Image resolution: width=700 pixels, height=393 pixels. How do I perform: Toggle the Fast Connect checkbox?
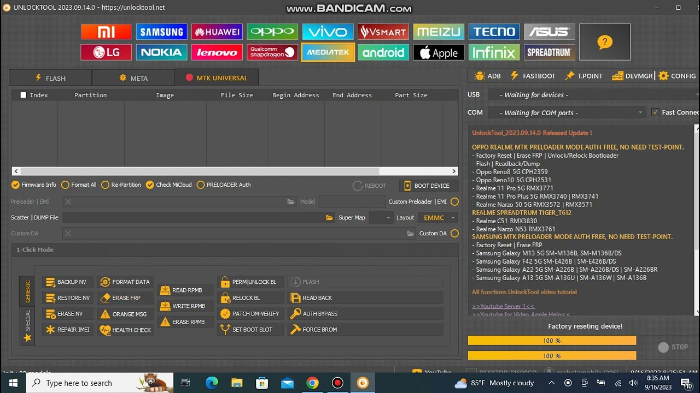(655, 112)
